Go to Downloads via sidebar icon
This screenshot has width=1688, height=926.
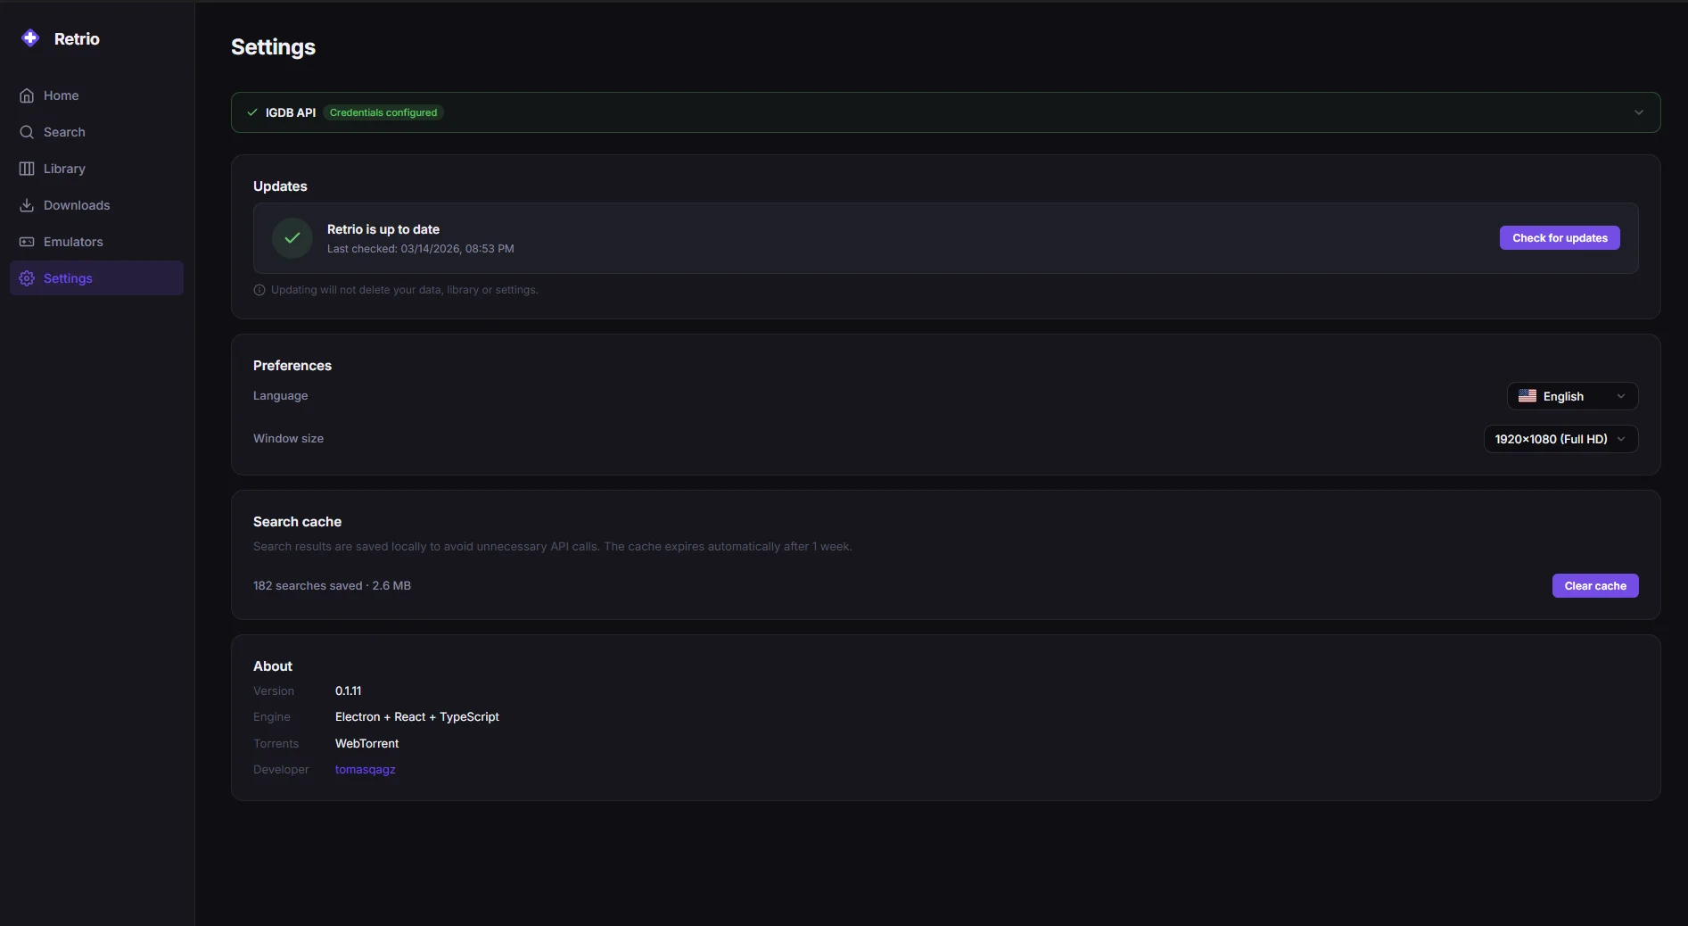27,204
